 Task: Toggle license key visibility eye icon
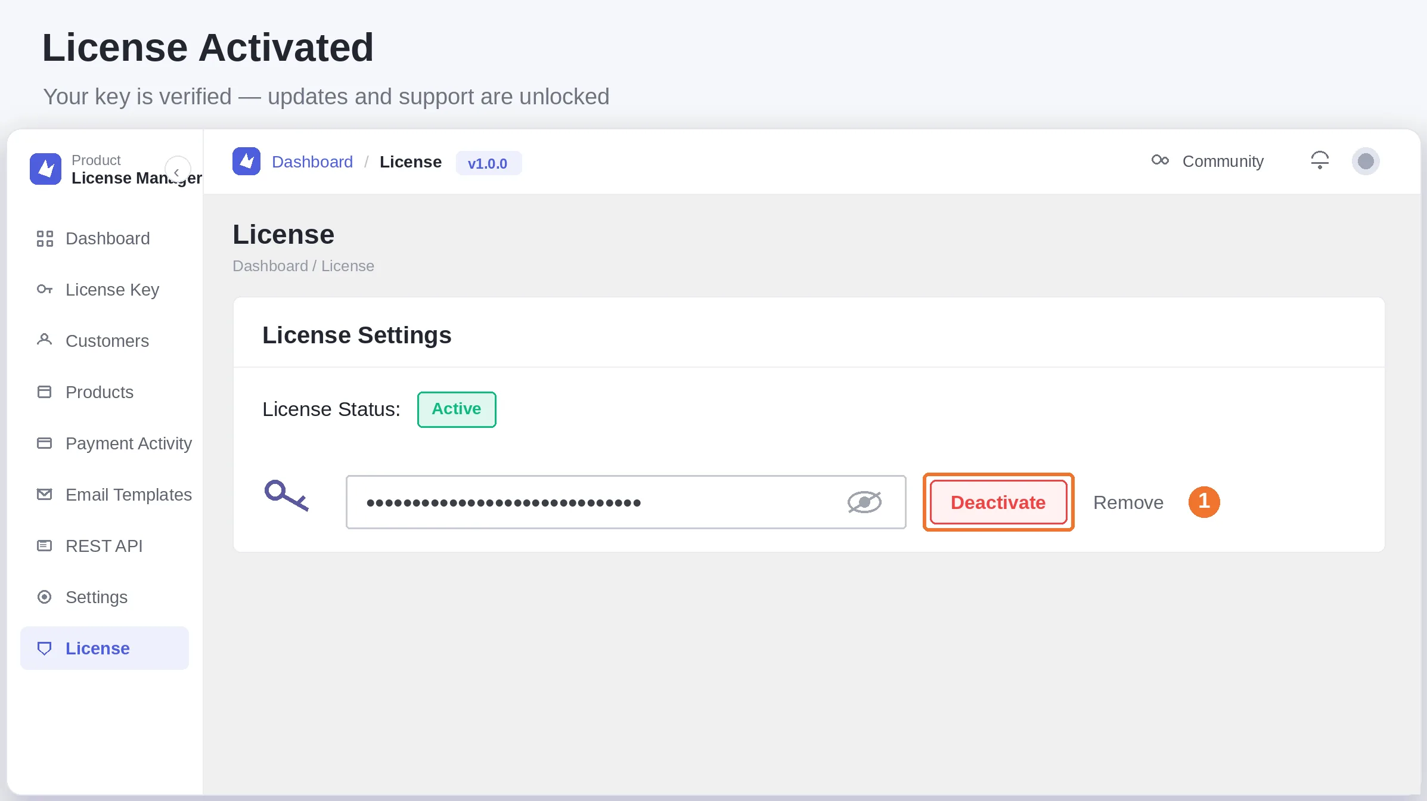[864, 502]
